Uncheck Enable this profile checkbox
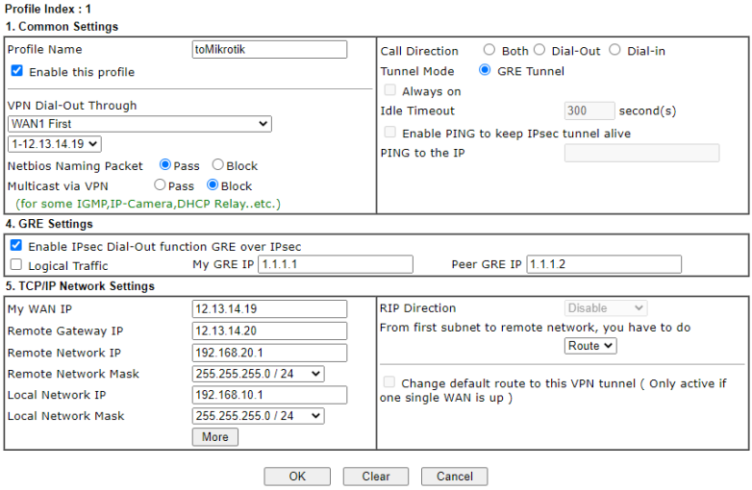Screen dimensions: 752x490 click(16, 71)
